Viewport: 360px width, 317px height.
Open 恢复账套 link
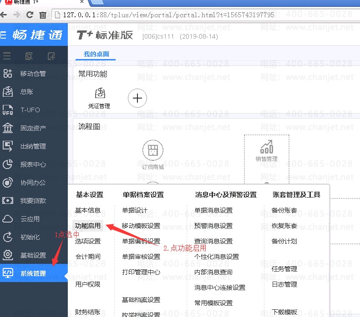284,226
